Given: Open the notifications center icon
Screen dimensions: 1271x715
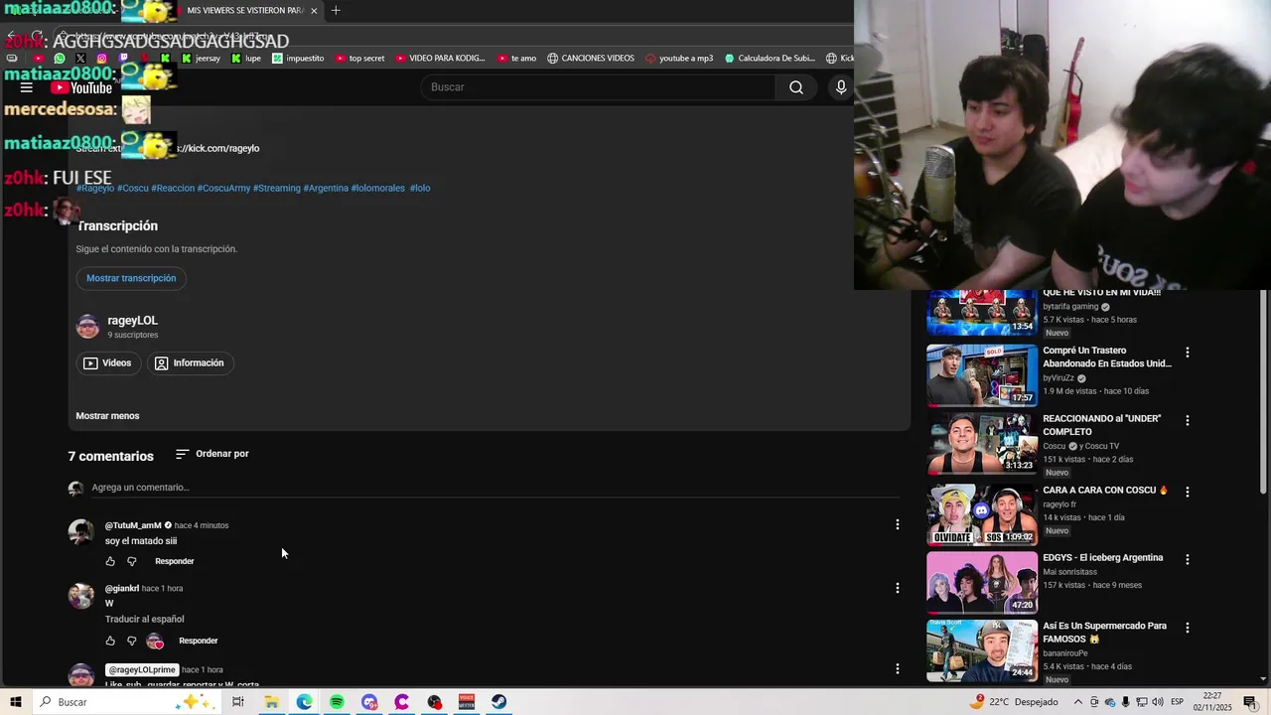Looking at the screenshot, I should (x=1249, y=702).
